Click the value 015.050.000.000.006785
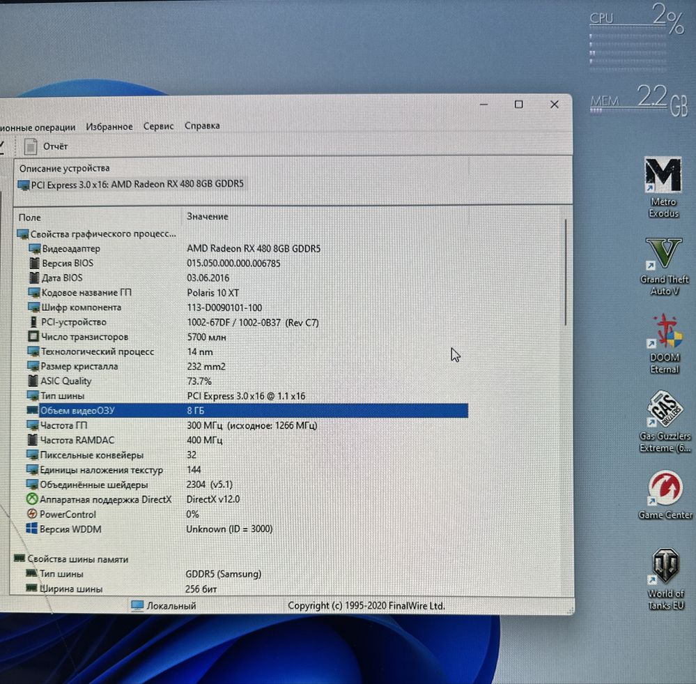This screenshot has width=696, height=684. click(x=233, y=264)
